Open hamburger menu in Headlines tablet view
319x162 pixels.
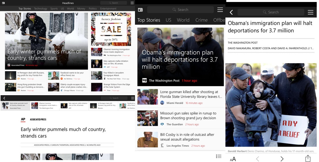coord(132,3)
